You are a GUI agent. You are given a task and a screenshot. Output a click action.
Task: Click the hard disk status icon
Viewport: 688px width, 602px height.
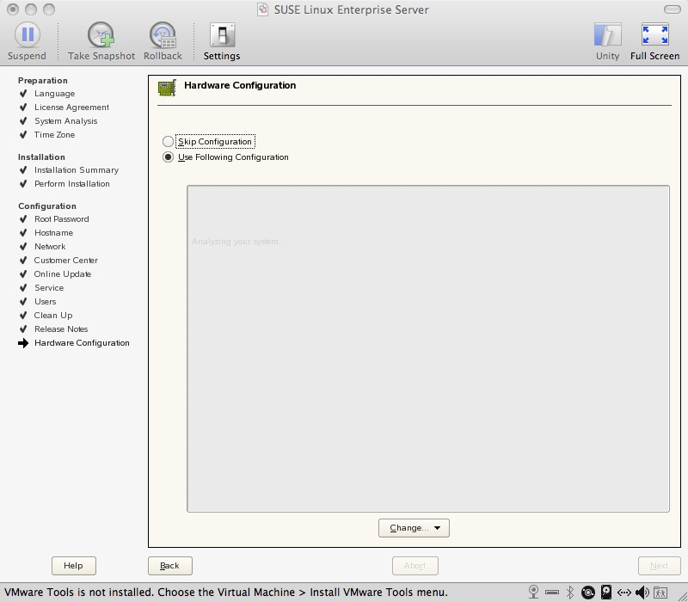[x=606, y=592]
